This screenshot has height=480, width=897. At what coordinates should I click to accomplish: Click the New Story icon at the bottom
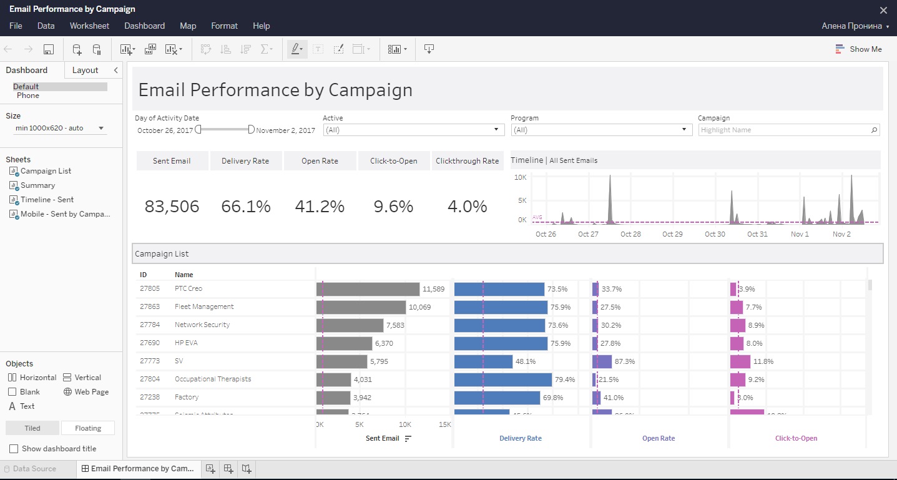(246, 468)
